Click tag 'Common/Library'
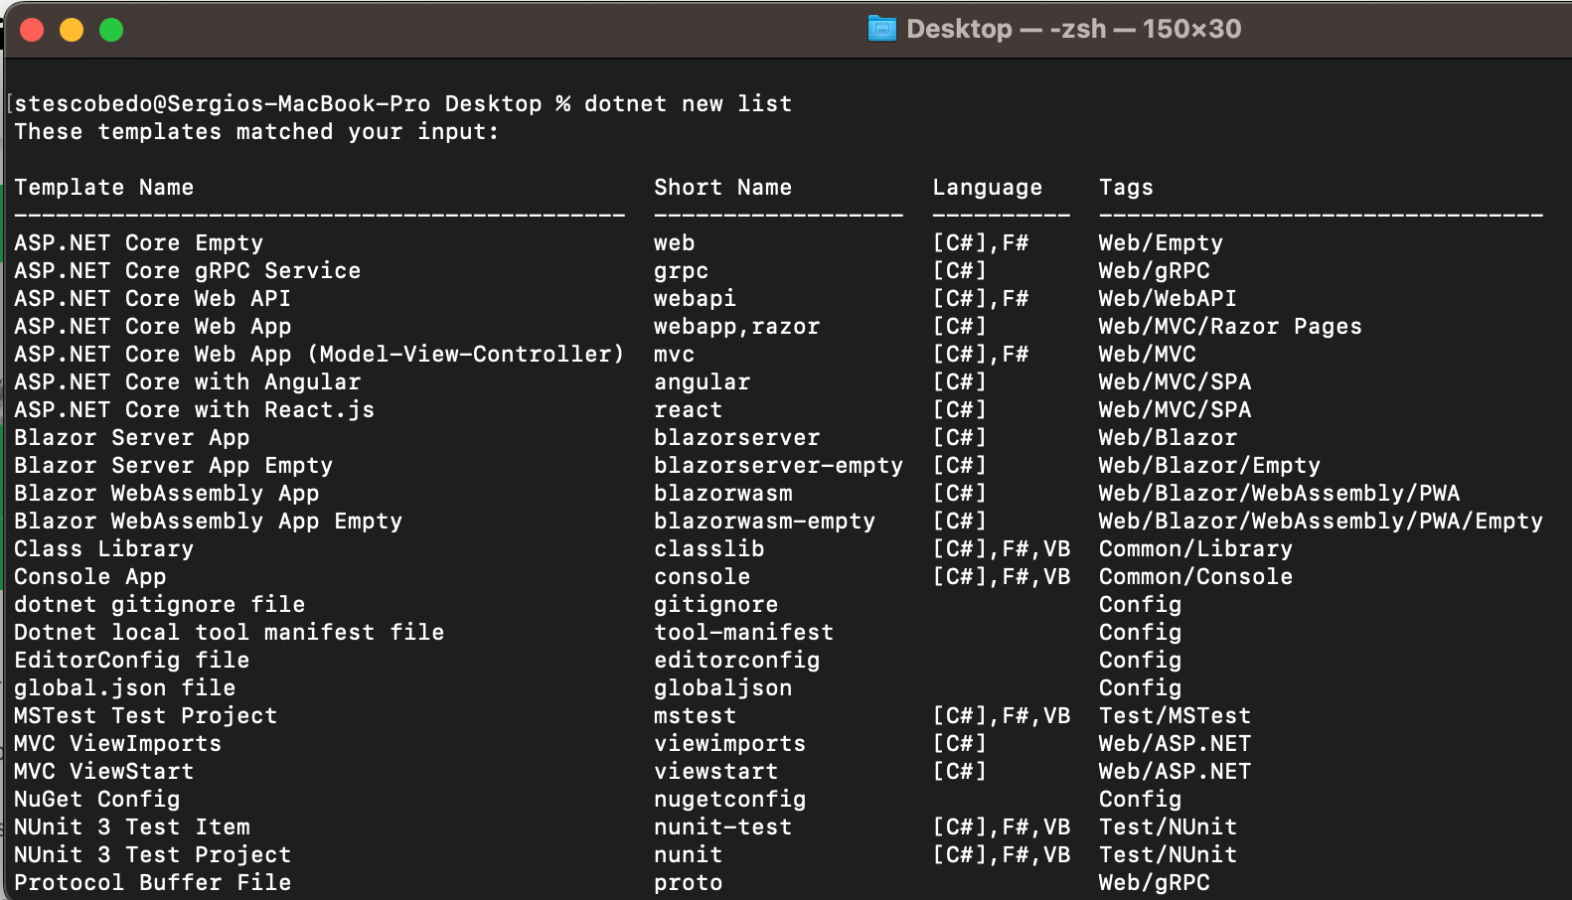1572x900 pixels. [x=1195, y=549]
